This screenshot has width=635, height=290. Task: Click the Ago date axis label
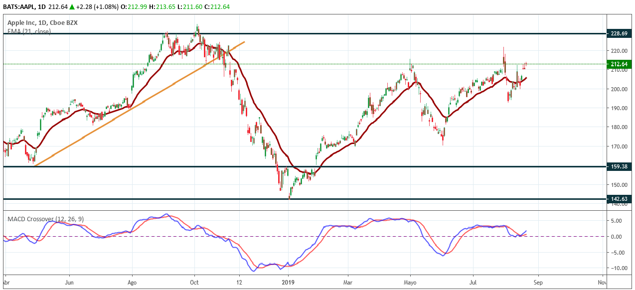pyautogui.click(x=133, y=282)
